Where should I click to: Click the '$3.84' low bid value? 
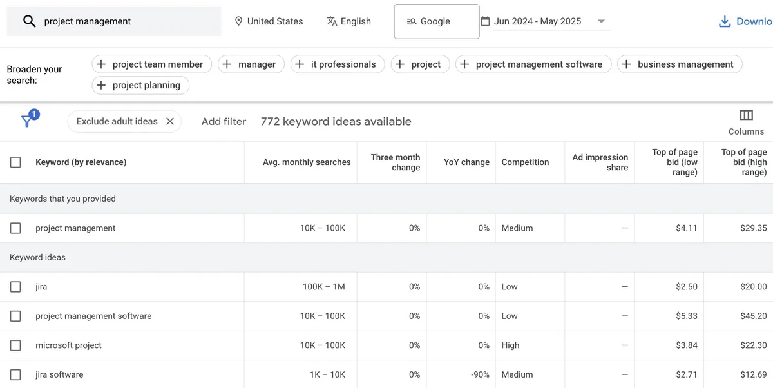coord(687,345)
